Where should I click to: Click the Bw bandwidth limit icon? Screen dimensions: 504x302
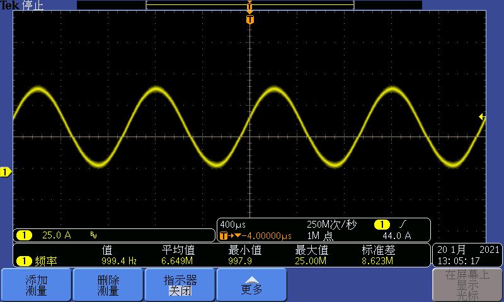(93, 235)
